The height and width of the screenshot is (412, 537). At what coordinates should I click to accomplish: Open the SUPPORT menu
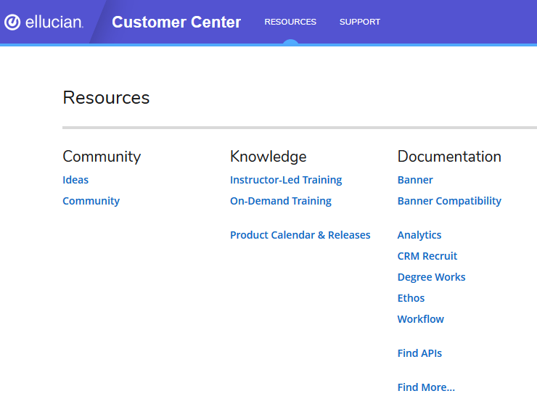point(359,22)
